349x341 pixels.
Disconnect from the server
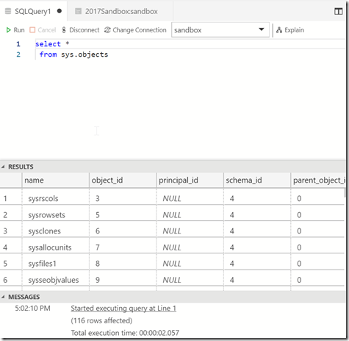coord(80,30)
